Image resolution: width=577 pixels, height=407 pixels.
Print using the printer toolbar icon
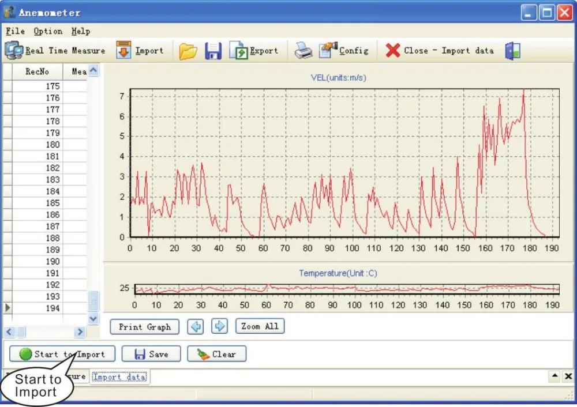[304, 51]
